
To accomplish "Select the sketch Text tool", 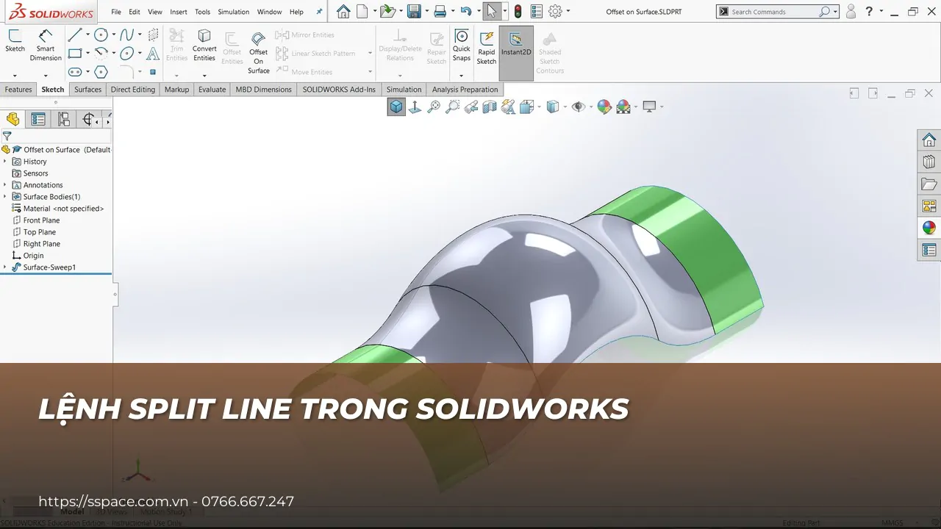I will point(153,53).
